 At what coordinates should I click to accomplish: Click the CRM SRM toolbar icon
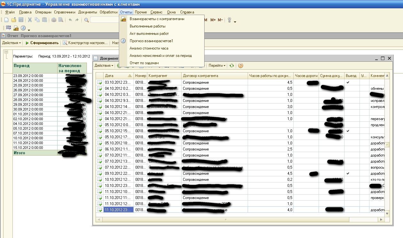pos(9,28)
